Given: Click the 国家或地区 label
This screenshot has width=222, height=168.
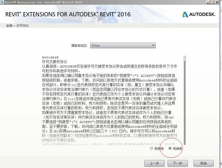Looking at the screenshot, I should tap(79, 45).
